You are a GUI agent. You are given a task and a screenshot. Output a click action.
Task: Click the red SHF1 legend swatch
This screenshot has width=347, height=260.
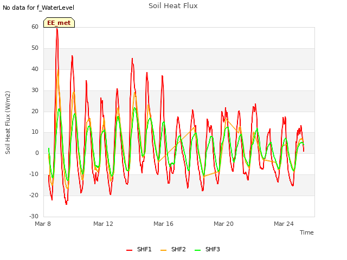point(129,250)
